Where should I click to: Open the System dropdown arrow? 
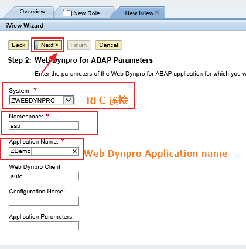pyautogui.click(x=69, y=100)
